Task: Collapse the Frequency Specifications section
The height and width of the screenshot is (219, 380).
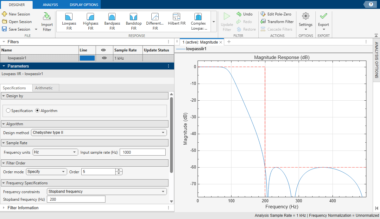Action: tap(3, 183)
